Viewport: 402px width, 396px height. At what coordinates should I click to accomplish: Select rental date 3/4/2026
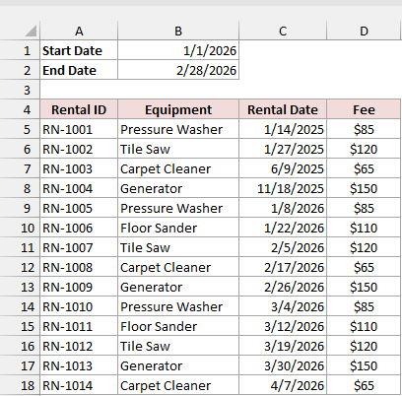(x=283, y=306)
